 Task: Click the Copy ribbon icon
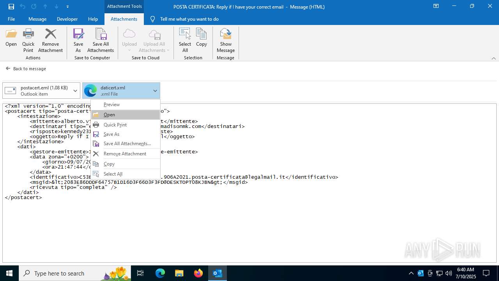tap(202, 38)
